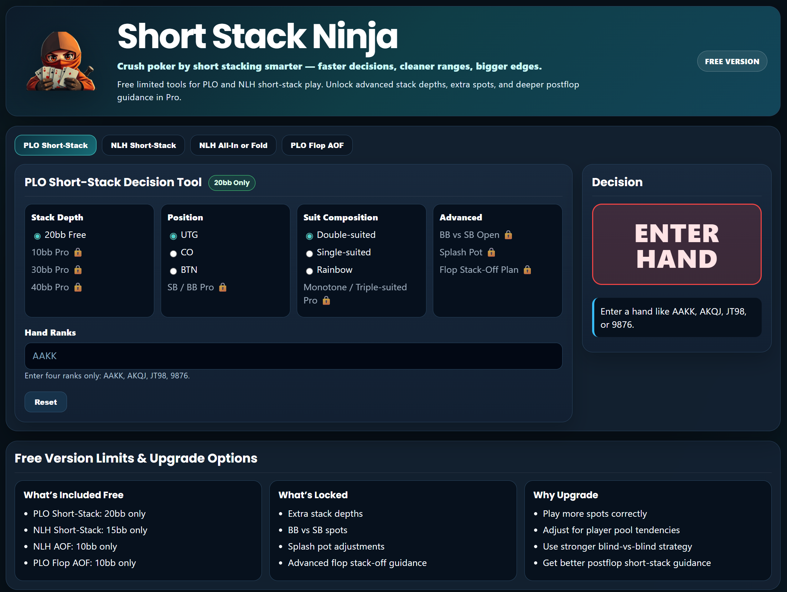Click 'Play more spots correctly' item
The height and width of the screenshot is (592, 787).
point(595,514)
